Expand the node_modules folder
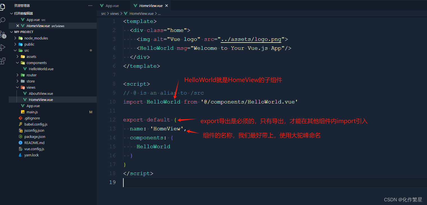 pos(15,38)
